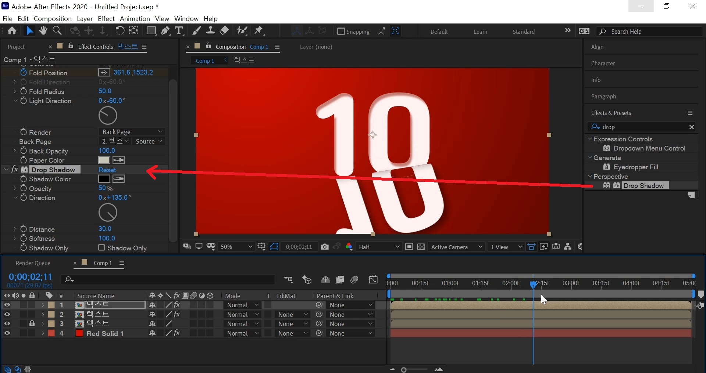Screen dimensions: 706x373
Task: Select the Rotation tool
Action: (120, 31)
